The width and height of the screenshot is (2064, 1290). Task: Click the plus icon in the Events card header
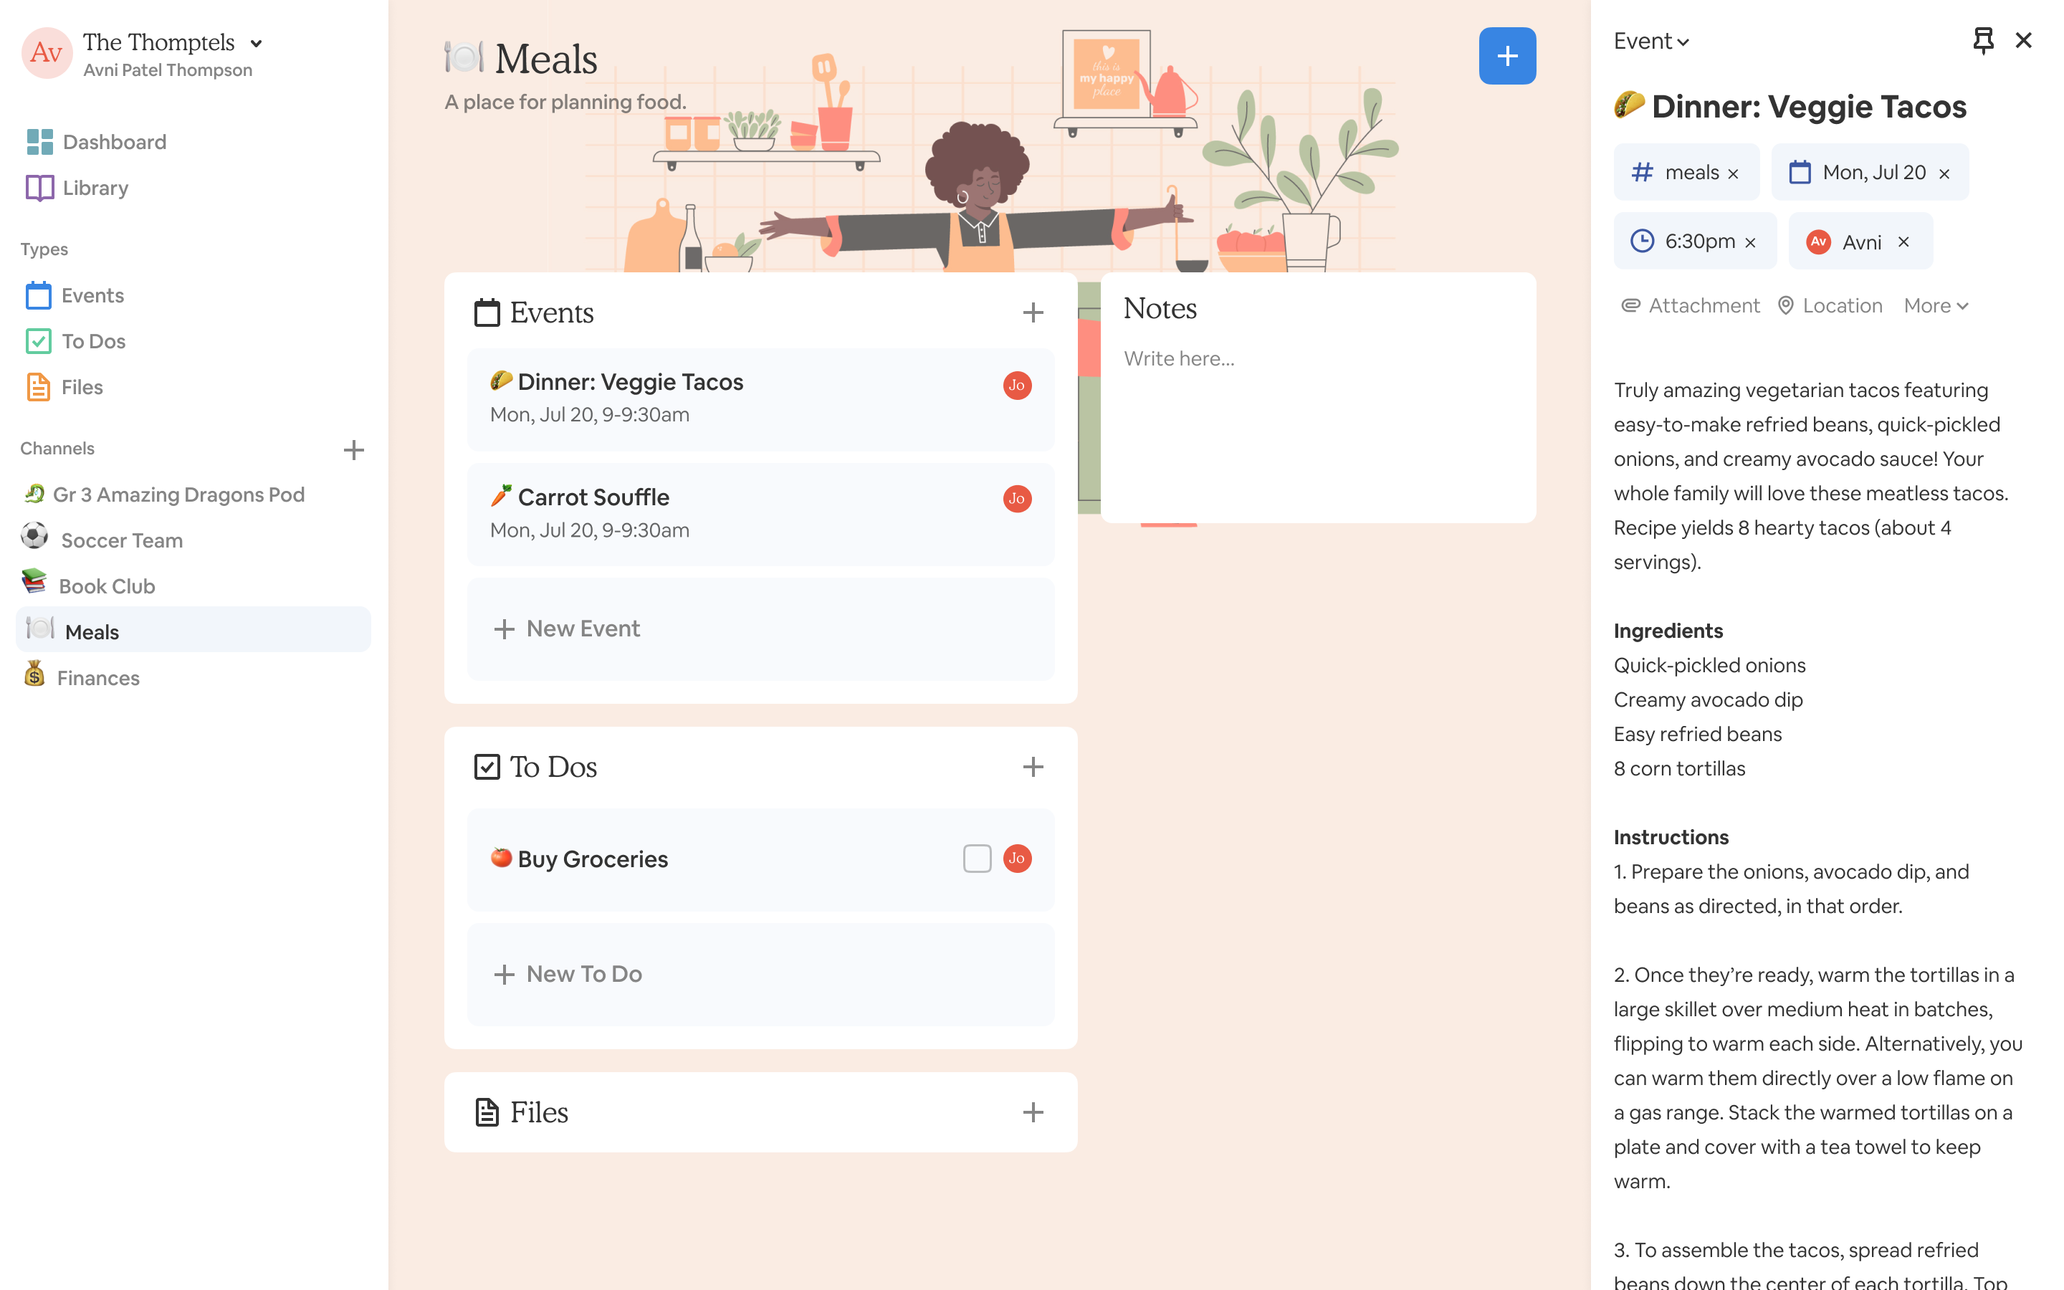[1033, 312]
